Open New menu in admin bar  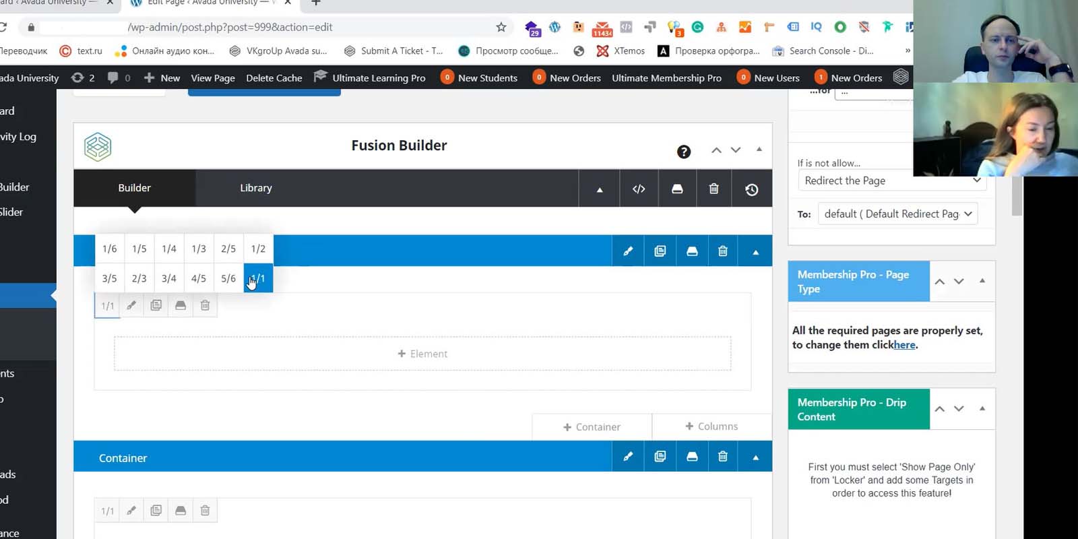click(162, 78)
